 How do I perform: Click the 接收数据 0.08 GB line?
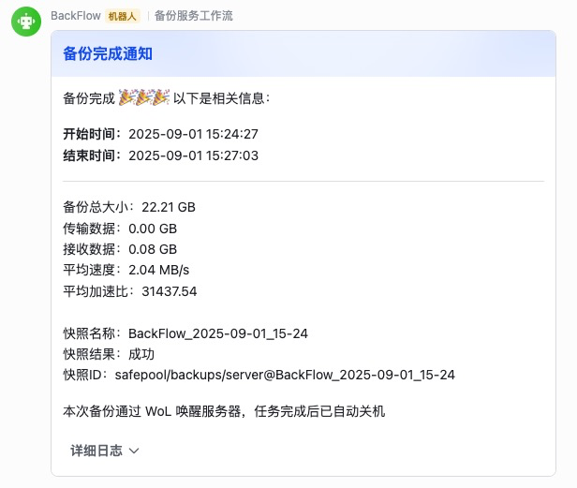click(x=120, y=249)
